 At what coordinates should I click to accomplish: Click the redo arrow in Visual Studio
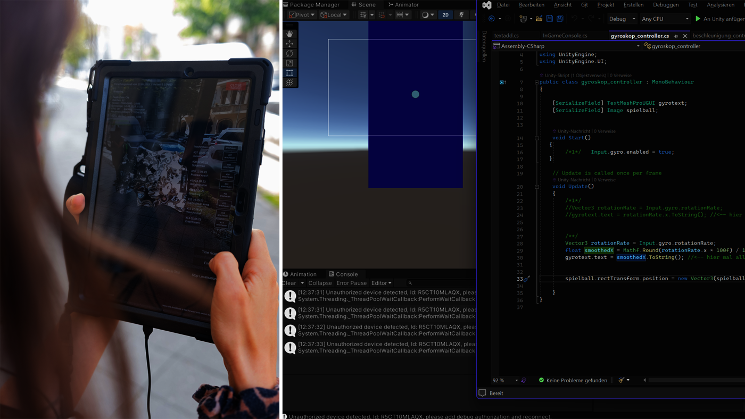[591, 19]
